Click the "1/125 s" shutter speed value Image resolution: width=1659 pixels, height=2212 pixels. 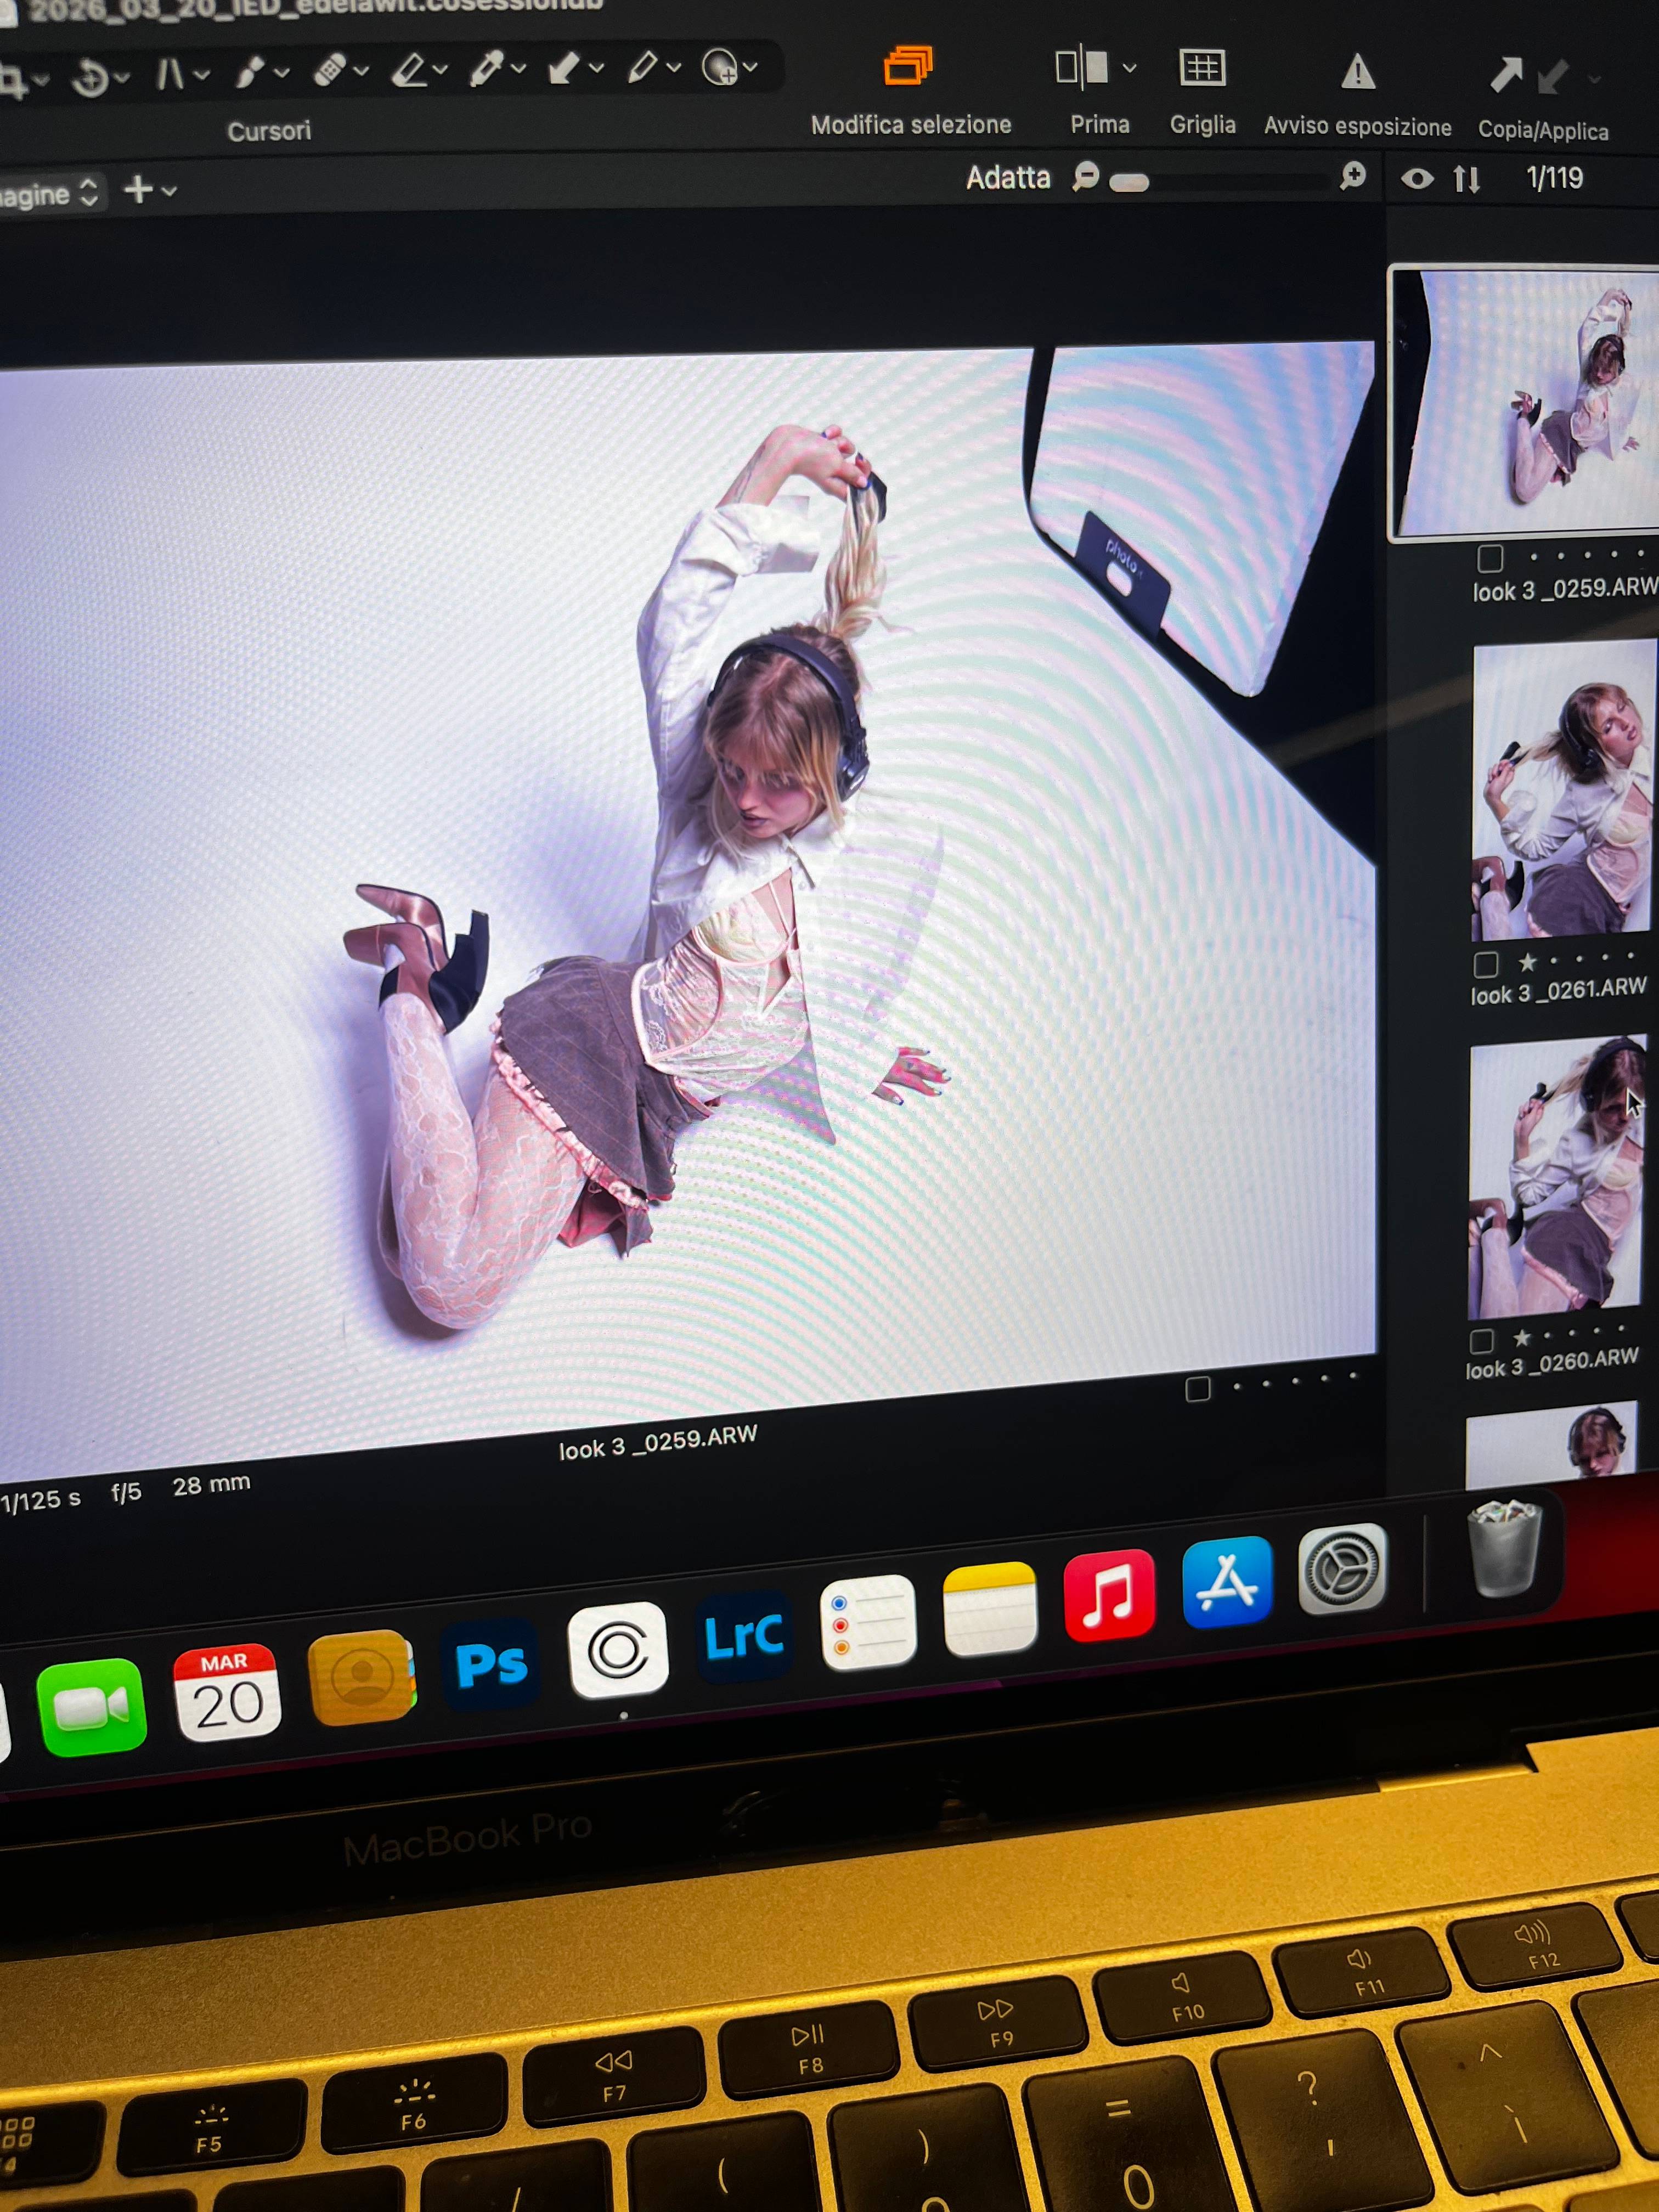tap(41, 1500)
